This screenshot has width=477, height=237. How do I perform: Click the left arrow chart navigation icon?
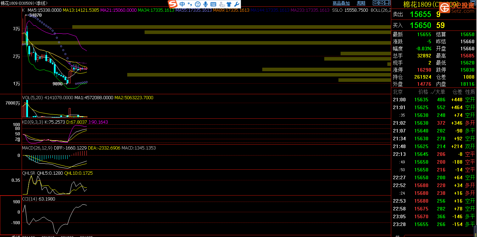click(376, 3)
